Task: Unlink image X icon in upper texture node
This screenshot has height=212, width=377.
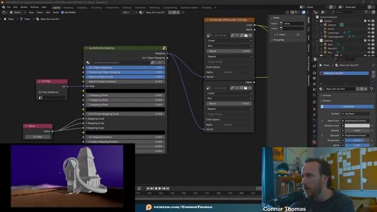Action: [x=250, y=35]
